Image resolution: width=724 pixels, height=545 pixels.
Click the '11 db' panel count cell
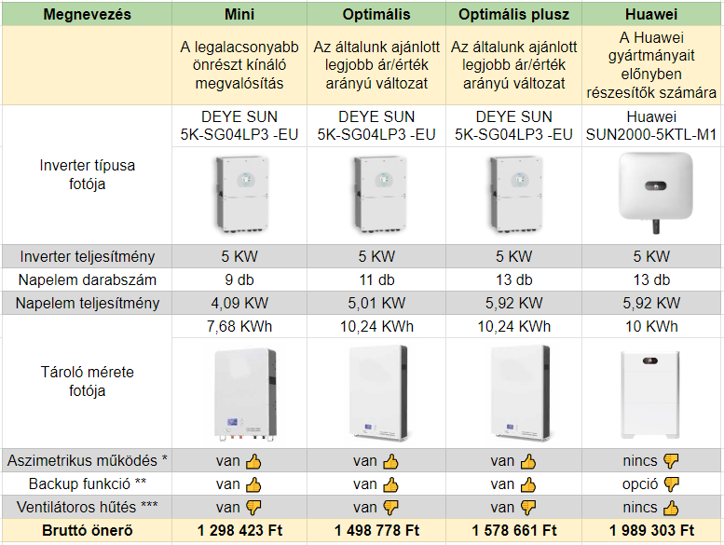tap(376, 279)
